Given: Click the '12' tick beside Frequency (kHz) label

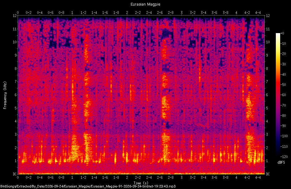Looking at the screenshot, I should tap(15, 16).
